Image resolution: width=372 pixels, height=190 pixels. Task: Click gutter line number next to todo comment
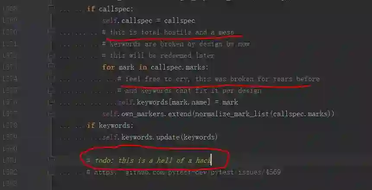10,160
